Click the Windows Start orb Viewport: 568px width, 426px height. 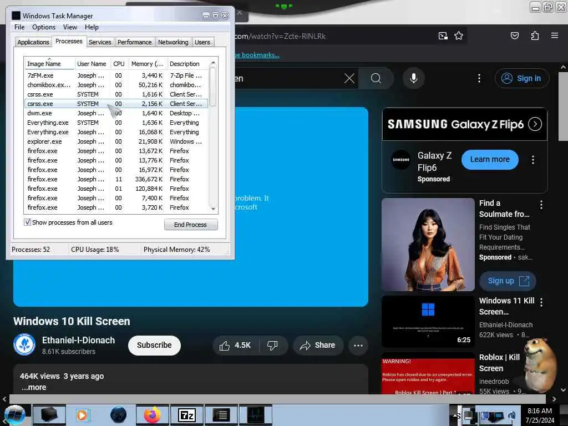(14, 415)
